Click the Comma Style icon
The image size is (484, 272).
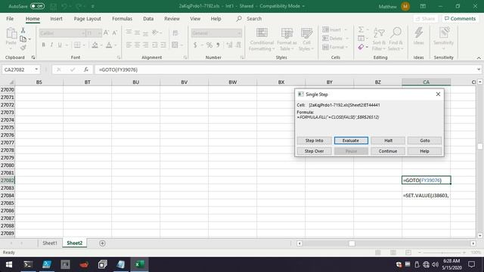pyautogui.click(x=218, y=45)
